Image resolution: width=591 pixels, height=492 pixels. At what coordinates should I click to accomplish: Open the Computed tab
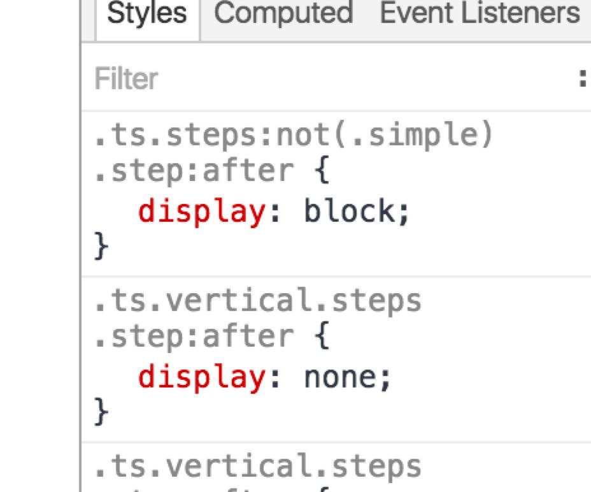point(283,14)
